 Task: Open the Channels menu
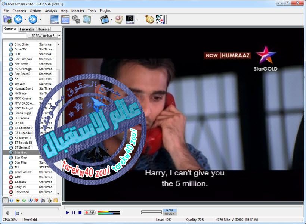click(19, 11)
